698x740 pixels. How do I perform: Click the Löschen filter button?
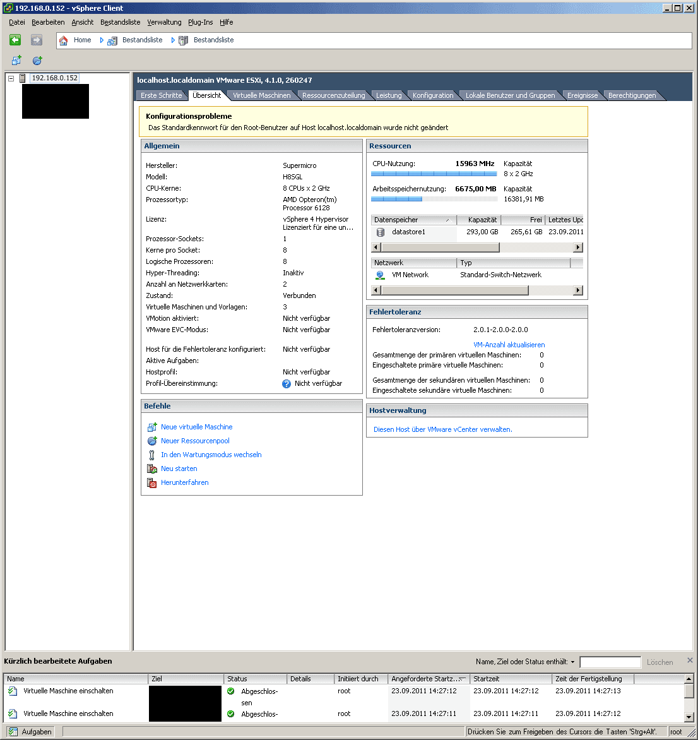click(660, 662)
